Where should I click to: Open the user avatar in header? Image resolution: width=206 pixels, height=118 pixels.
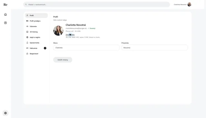189,5
